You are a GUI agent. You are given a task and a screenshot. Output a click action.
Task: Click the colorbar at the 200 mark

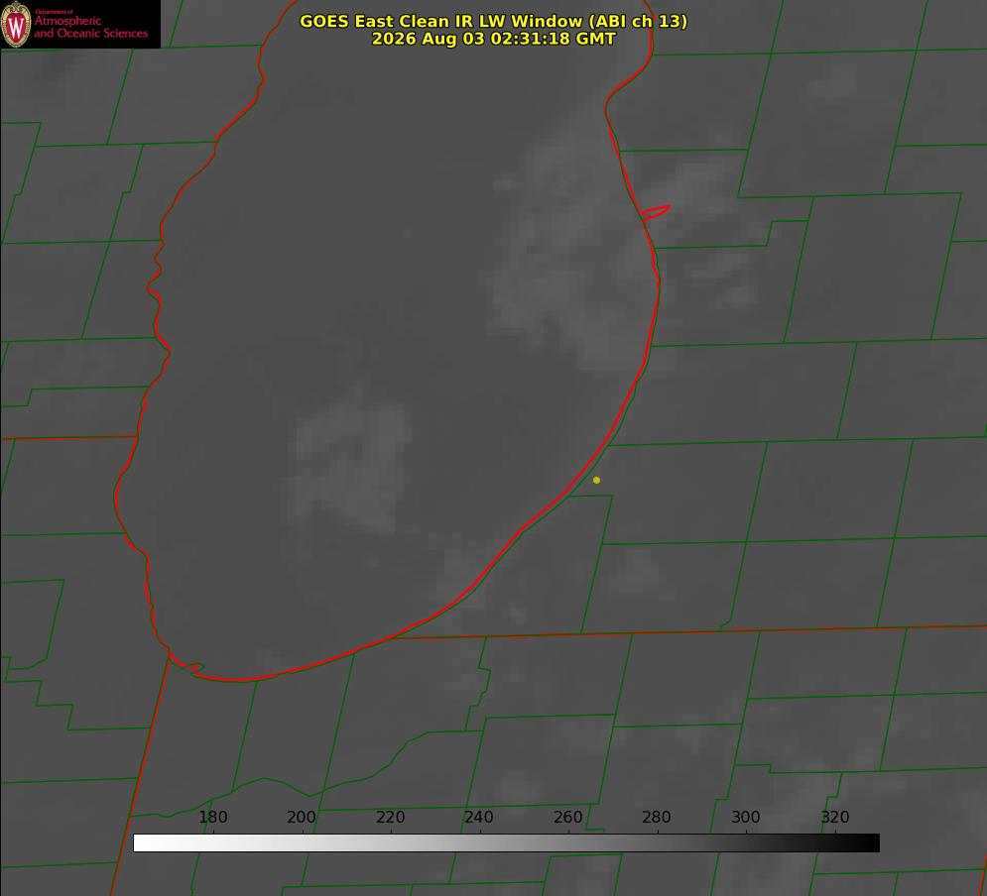pos(303,842)
